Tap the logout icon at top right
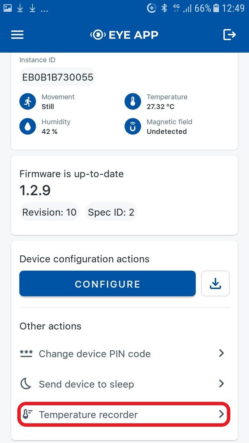Screen dimensions: 249x443 [230, 35]
